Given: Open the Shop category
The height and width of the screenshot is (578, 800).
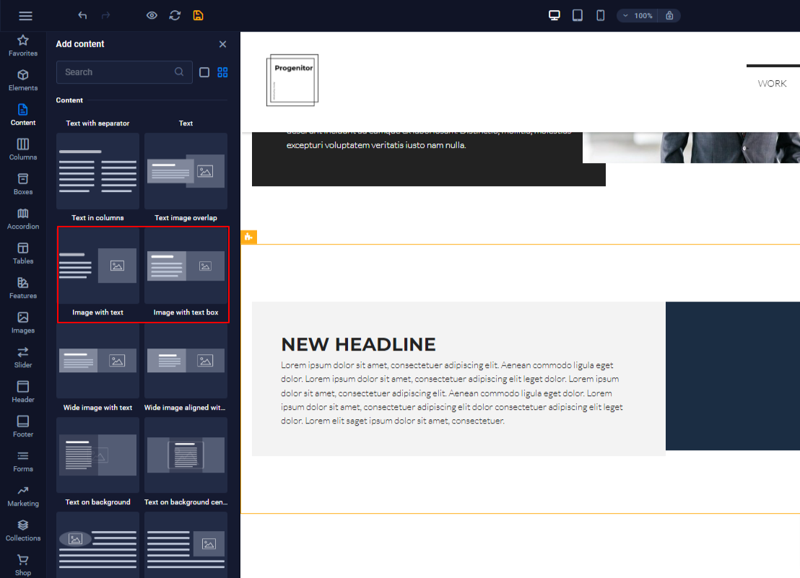Looking at the screenshot, I should point(23,565).
